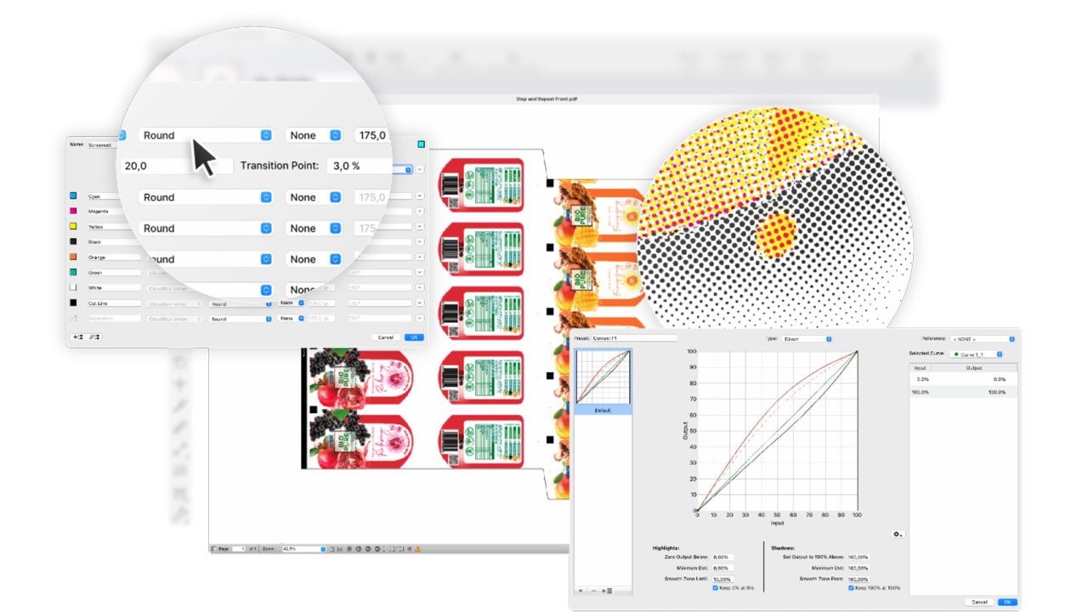Click the teal marker icon in Screening dialog corner

(421, 144)
